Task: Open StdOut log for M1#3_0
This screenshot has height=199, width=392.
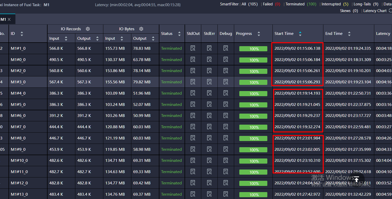Action: [193, 82]
